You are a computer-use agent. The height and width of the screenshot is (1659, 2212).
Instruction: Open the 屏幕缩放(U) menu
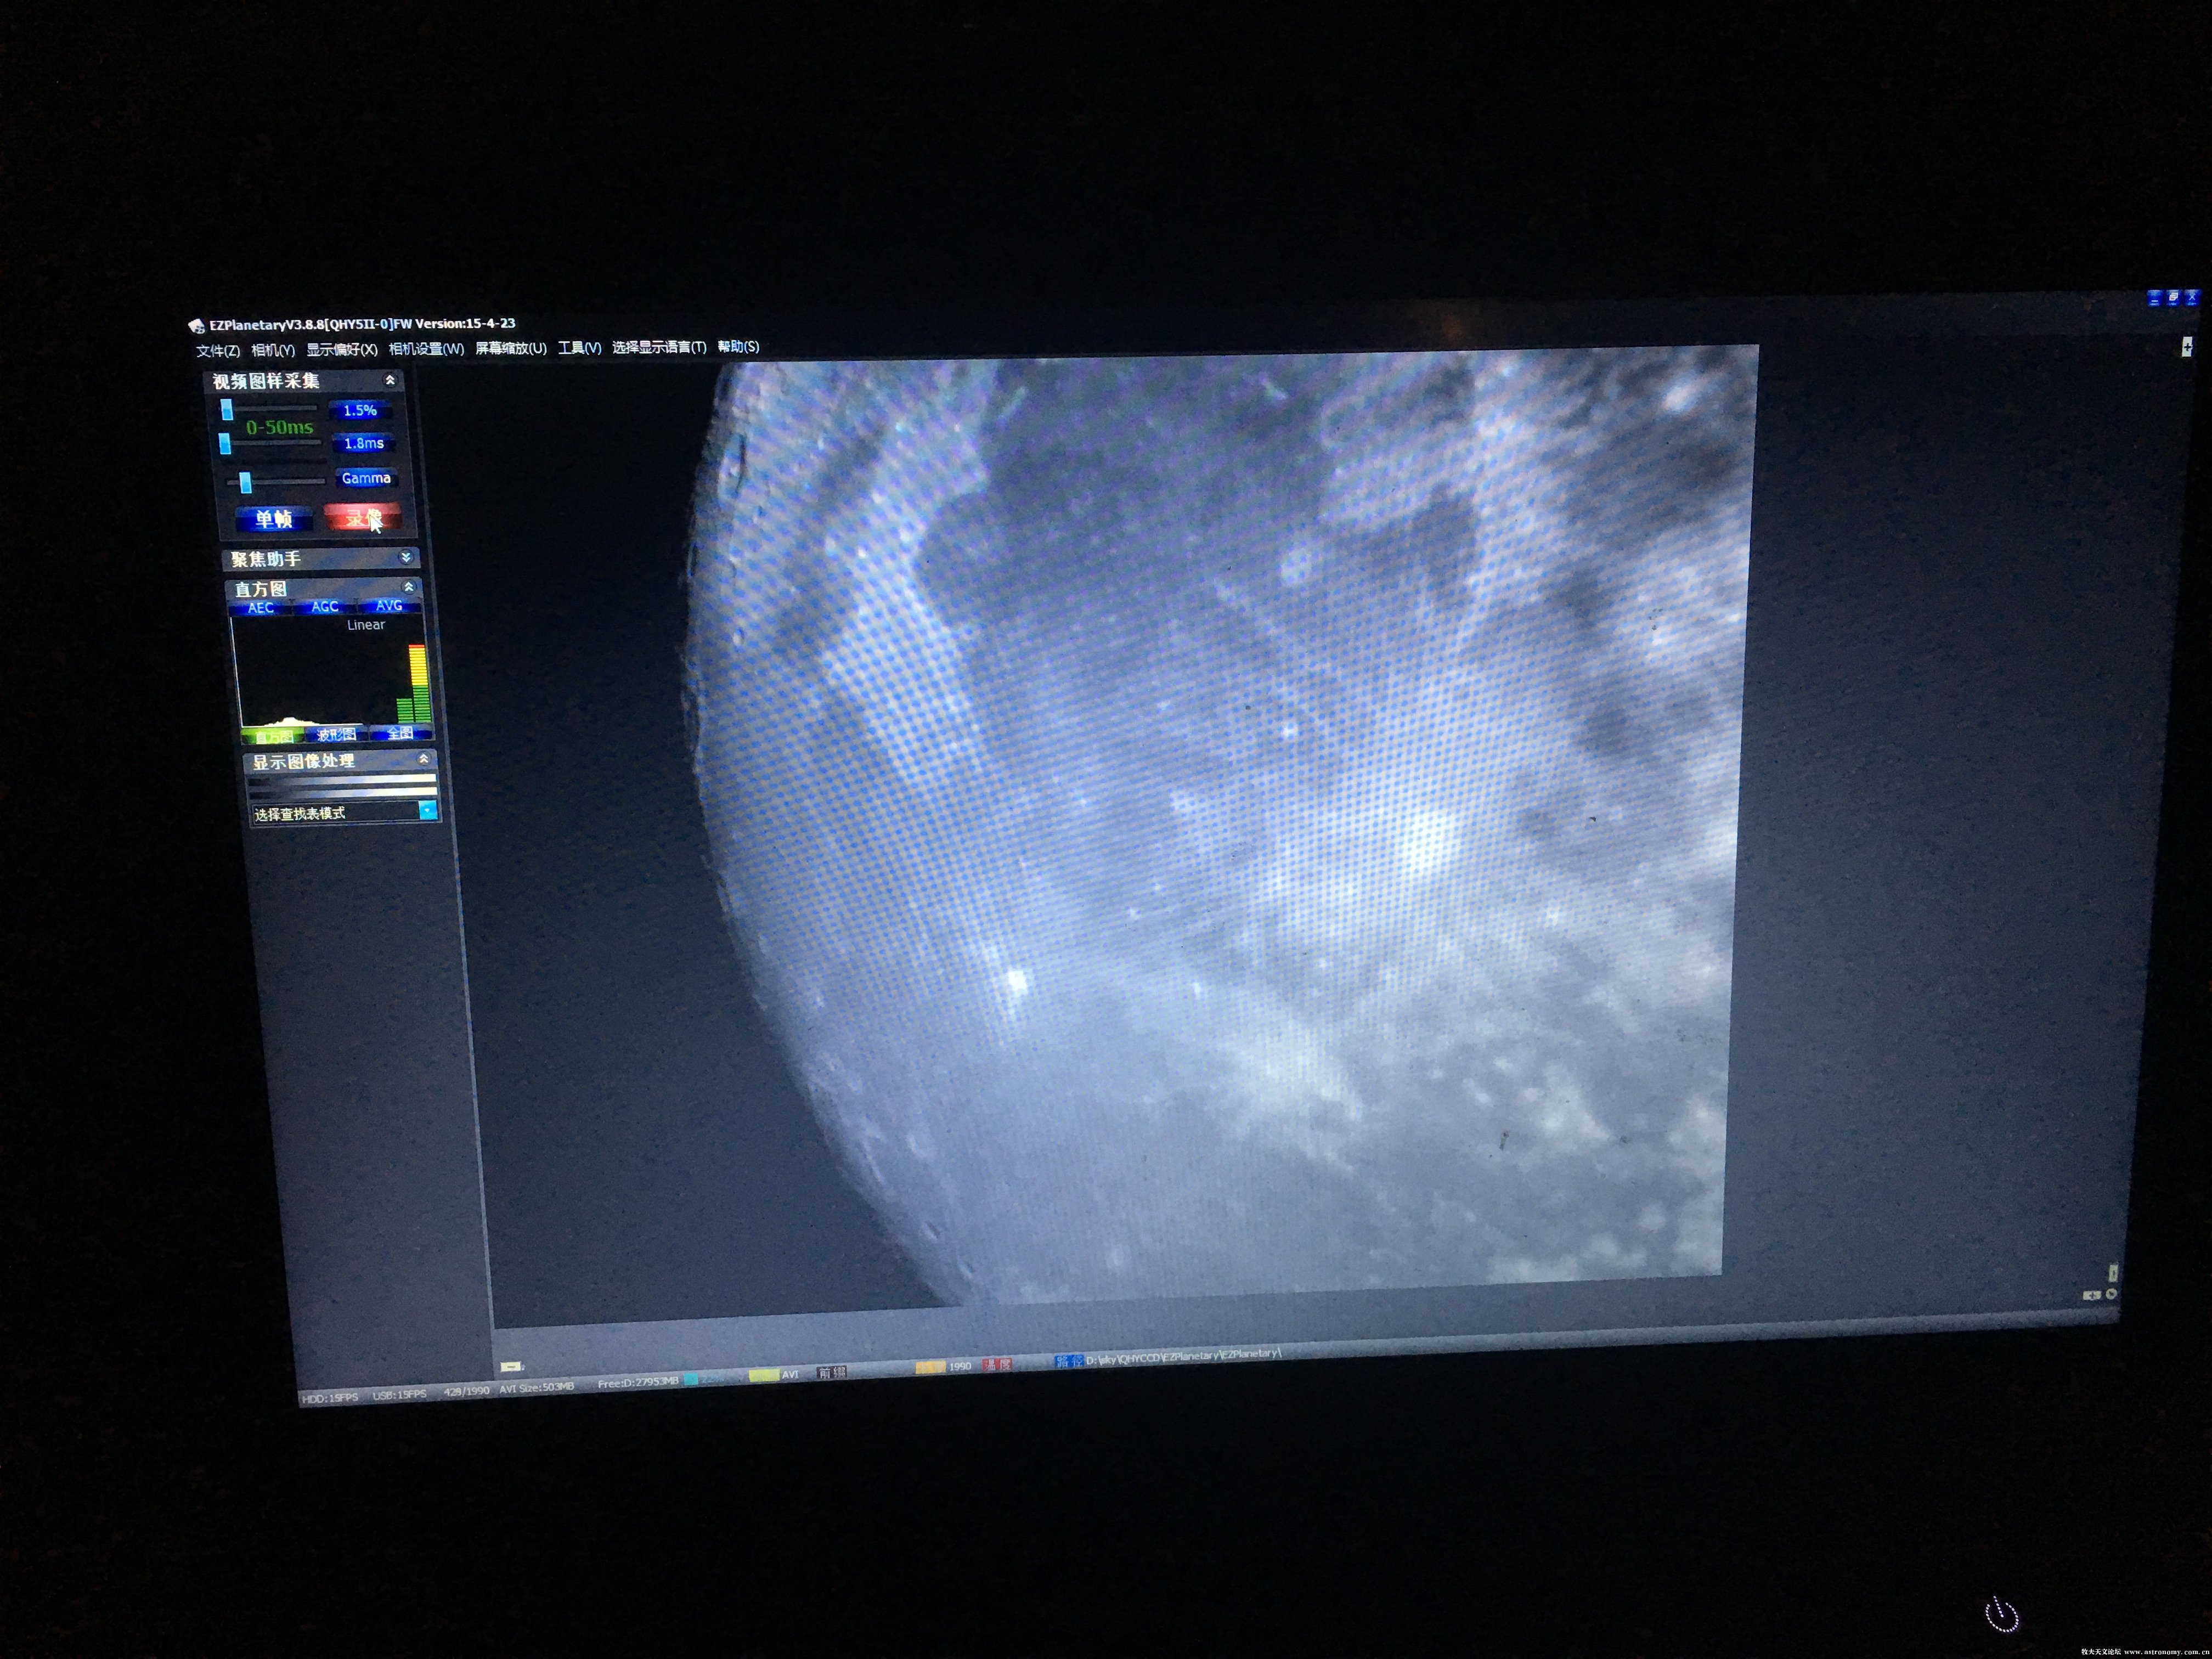(x=511, y=348)
